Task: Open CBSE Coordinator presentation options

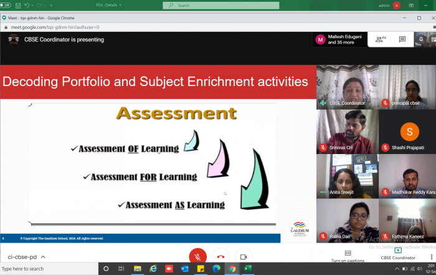Action: tap(398, 254)
